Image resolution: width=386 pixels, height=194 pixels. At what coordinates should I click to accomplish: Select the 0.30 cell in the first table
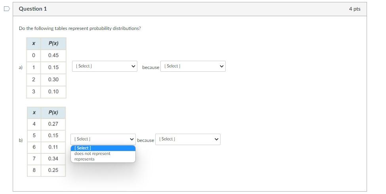53,80
